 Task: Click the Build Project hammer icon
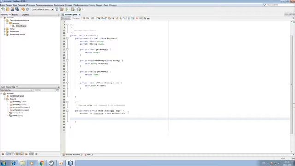[x=57, y=9]
